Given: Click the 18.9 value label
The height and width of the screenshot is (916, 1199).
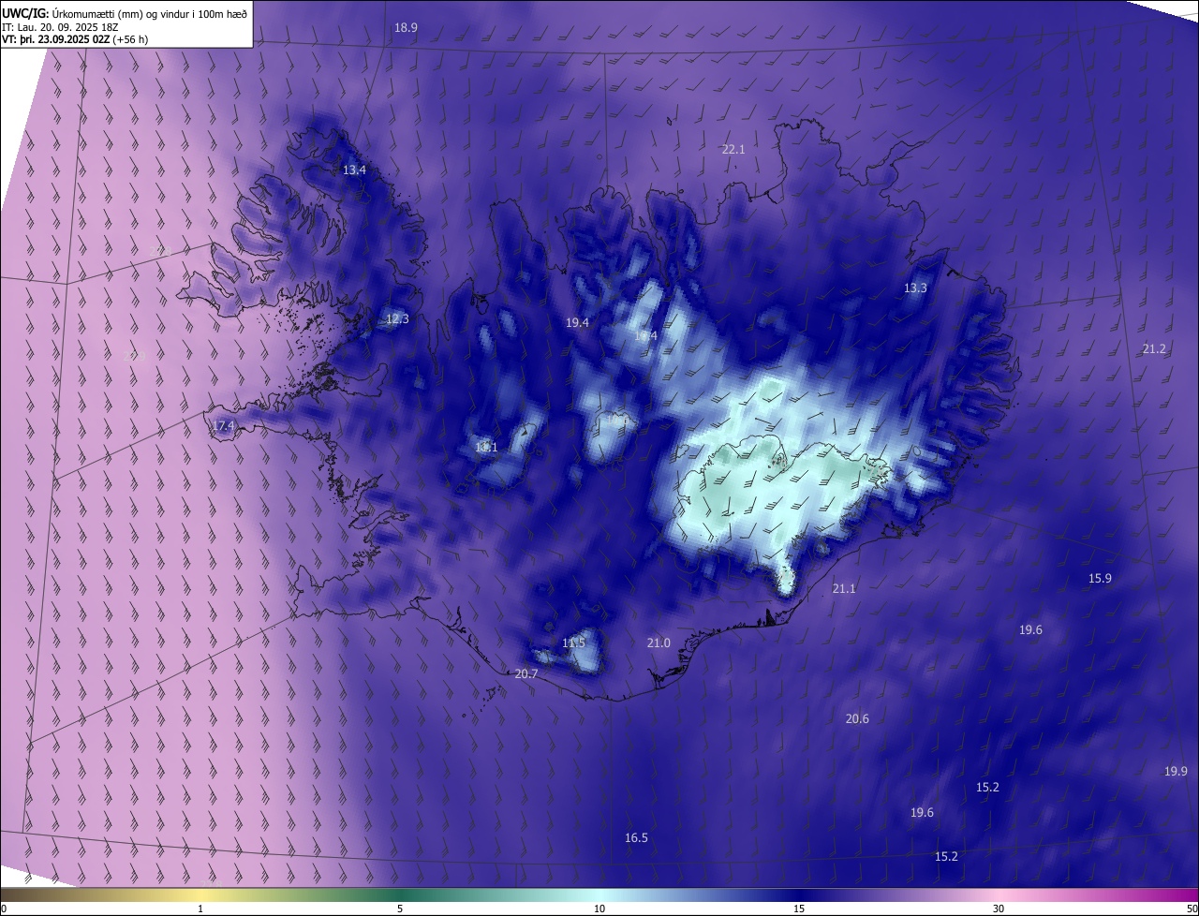Looking at the screenshot, I should pos(406,28).
